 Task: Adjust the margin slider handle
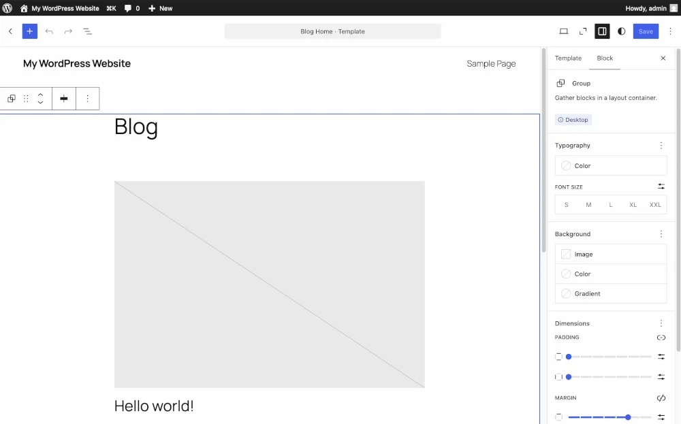tap(628, 417)
